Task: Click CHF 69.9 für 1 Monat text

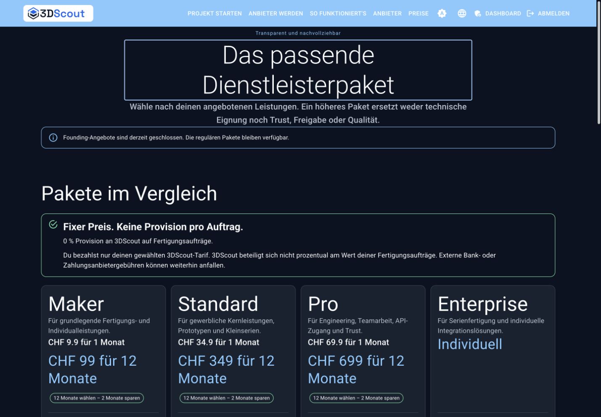Action: point(348,342)
